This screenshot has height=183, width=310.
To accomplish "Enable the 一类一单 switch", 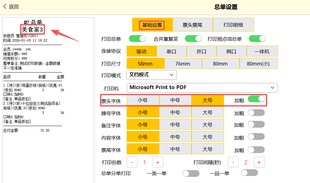I will (191, 174).
